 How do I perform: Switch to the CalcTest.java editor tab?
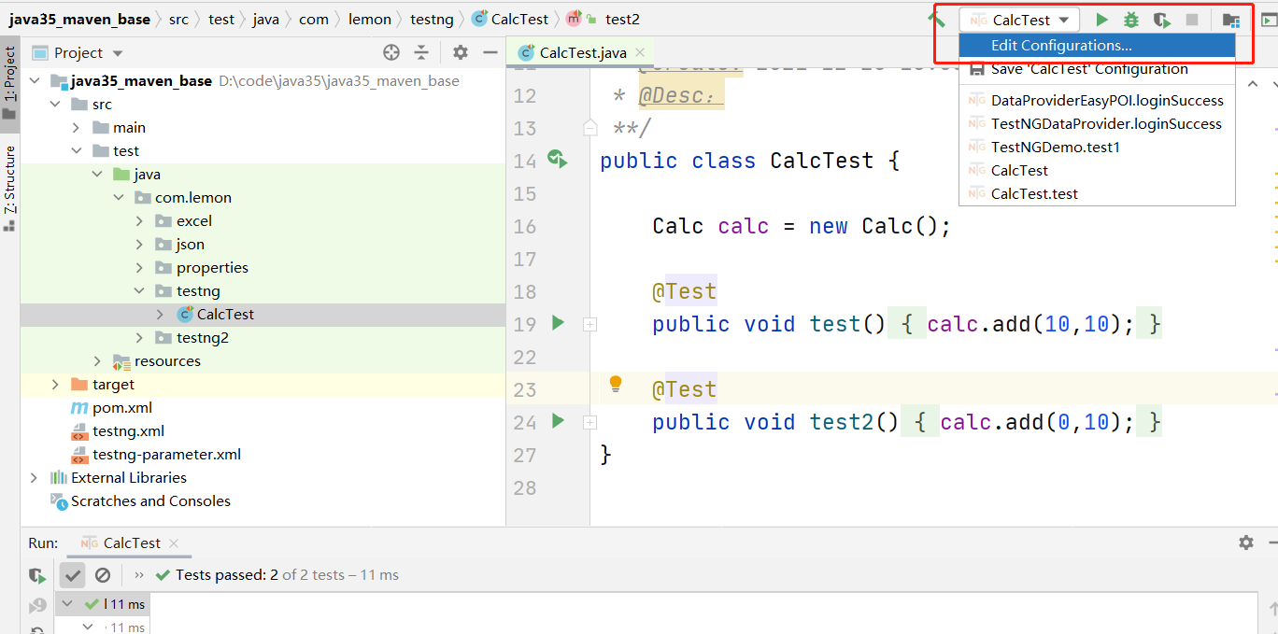(581, 53)
